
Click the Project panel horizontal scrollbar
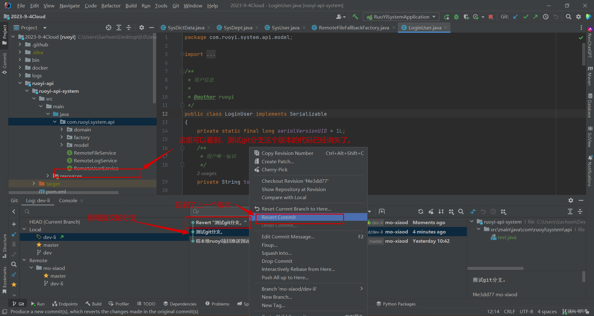(x=63, y=193)
